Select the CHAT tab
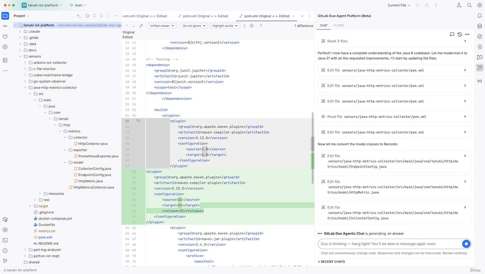 (324, 25)
